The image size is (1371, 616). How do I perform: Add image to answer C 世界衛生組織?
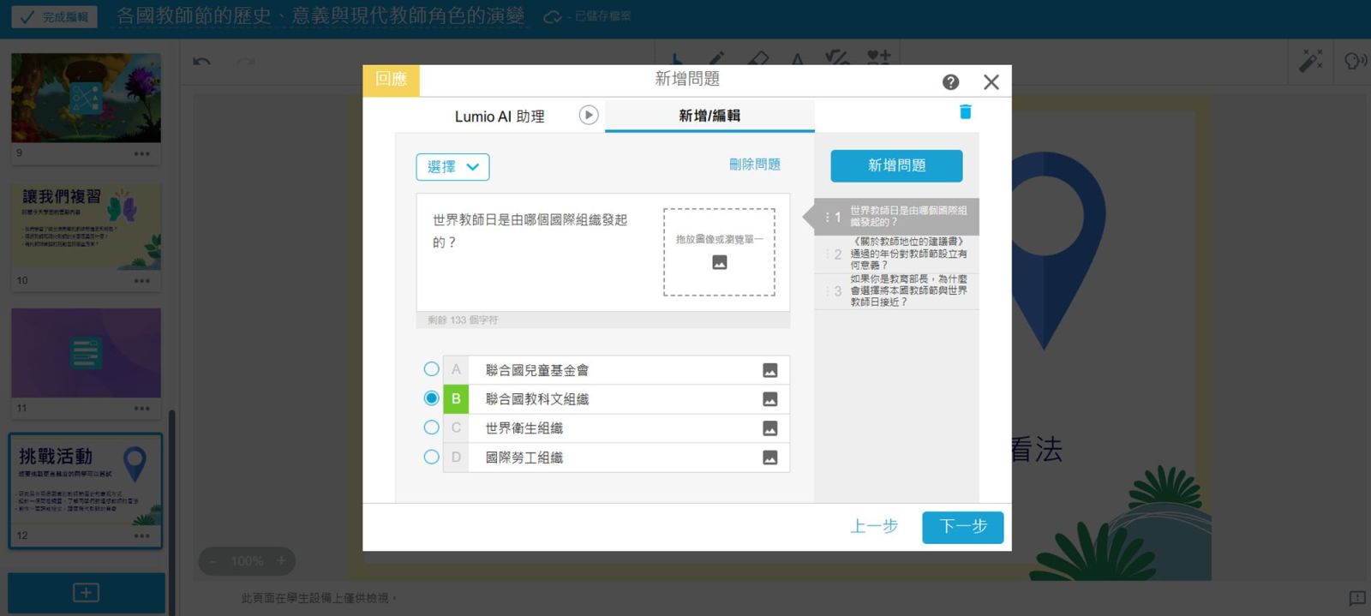pyautogui.click(x=769, y=428)
